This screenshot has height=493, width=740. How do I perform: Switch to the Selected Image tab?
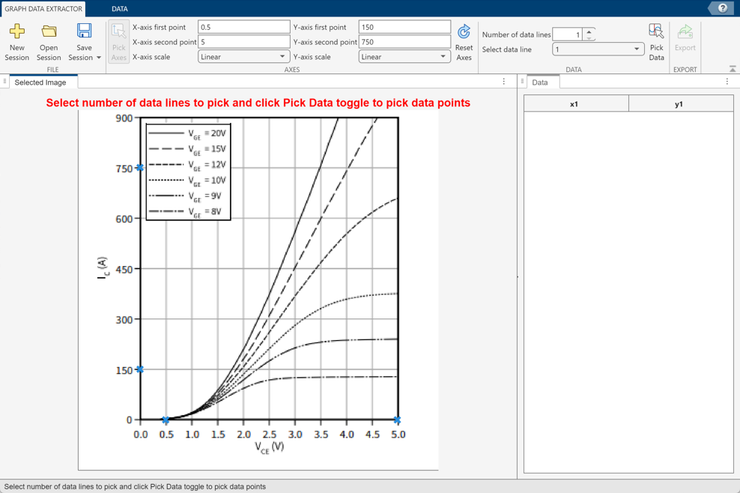41,82
